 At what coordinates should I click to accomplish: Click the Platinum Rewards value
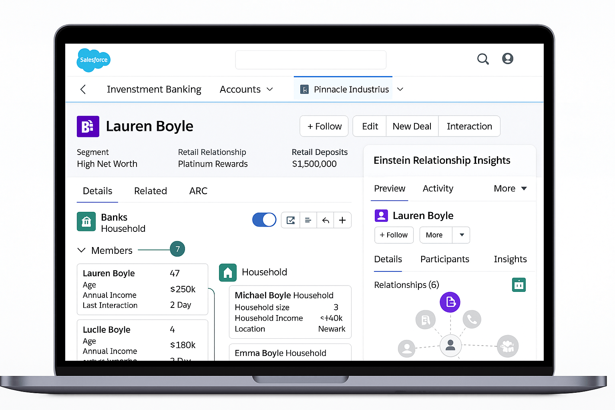[213, 164]
